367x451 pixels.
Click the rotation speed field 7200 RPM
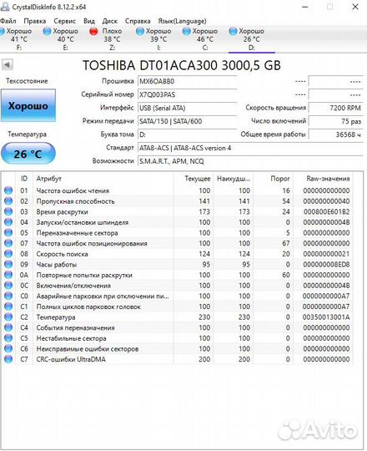click(x=336, y=108)
